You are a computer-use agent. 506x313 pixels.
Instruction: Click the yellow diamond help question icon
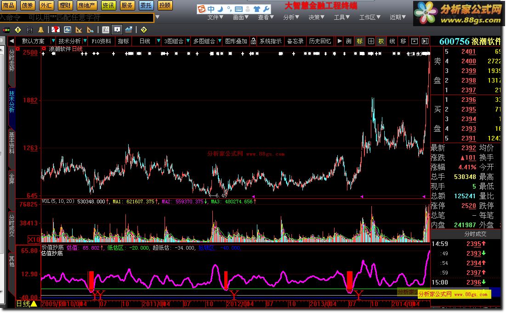tap(143, 30)
